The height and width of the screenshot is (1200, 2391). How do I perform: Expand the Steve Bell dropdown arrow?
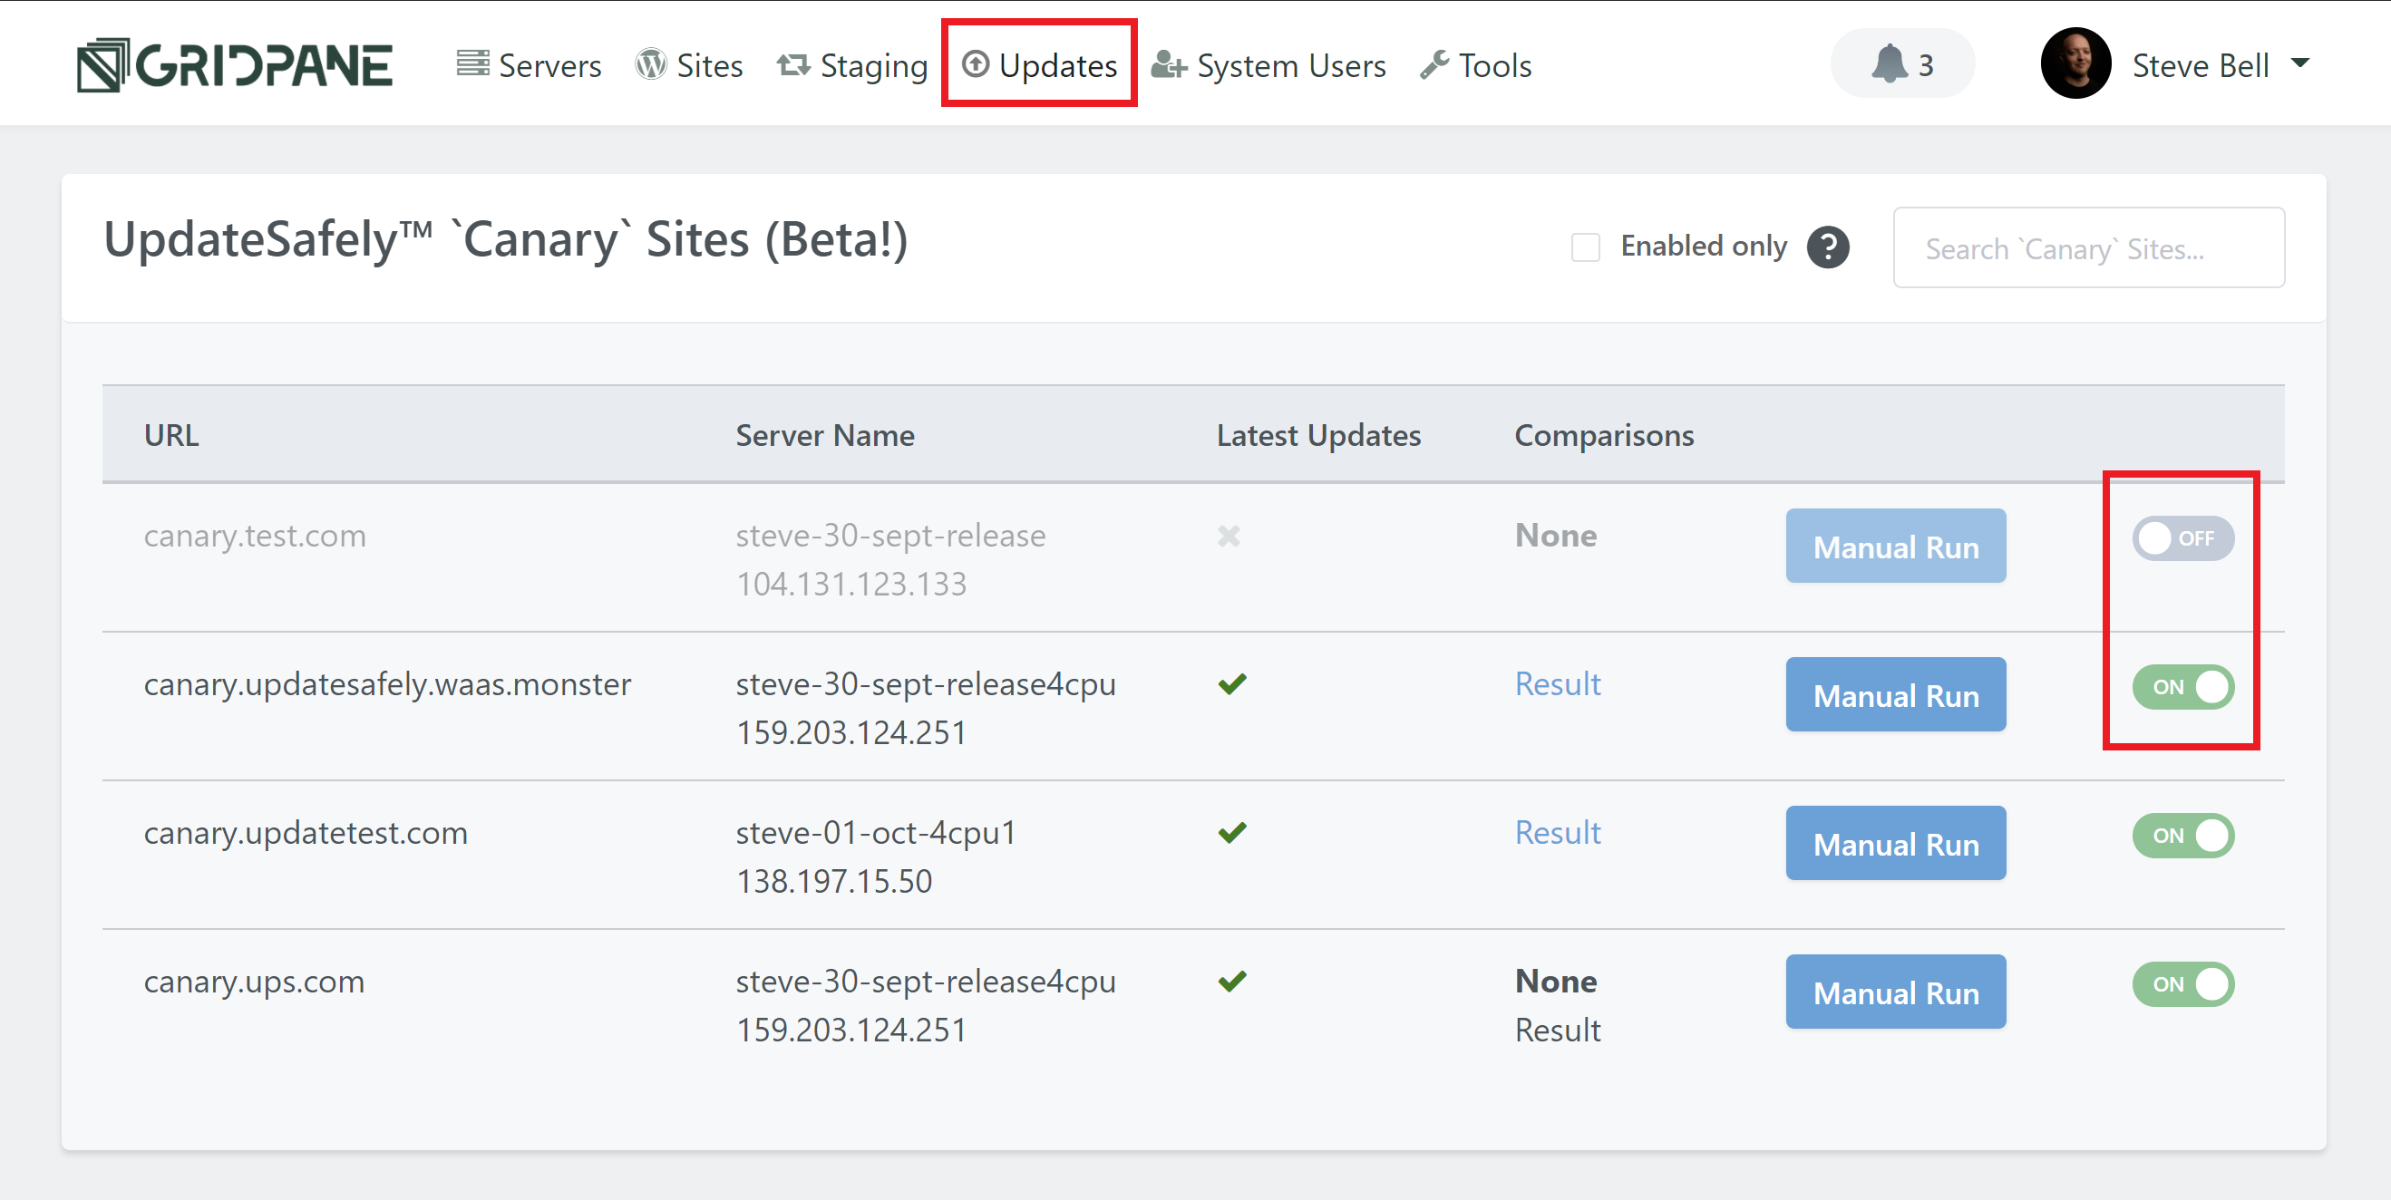[x=2299, y=63]
